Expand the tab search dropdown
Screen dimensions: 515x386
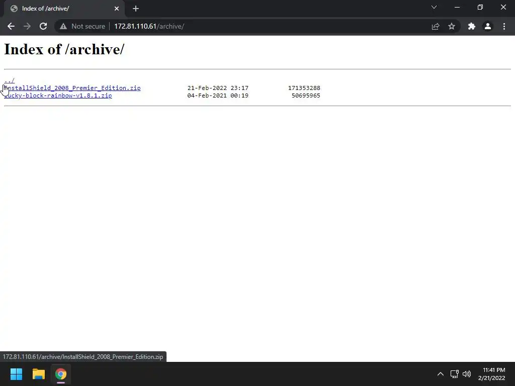[x=434, y=7]
